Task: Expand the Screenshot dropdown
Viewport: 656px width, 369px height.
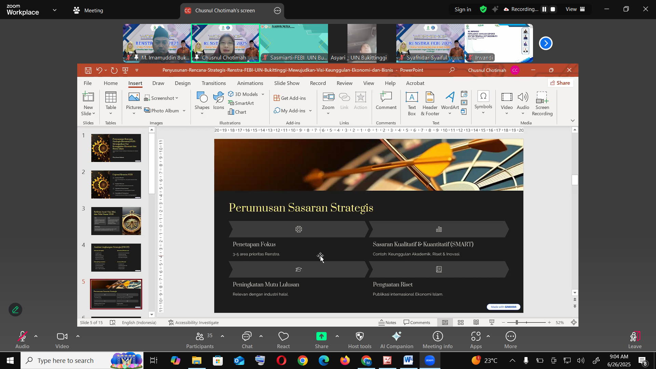Action: point(177,98)
